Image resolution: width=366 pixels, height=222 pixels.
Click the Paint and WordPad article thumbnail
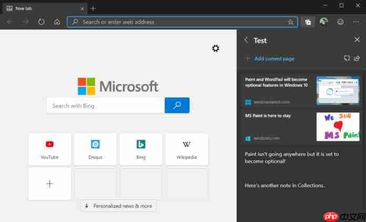[338, 90]
